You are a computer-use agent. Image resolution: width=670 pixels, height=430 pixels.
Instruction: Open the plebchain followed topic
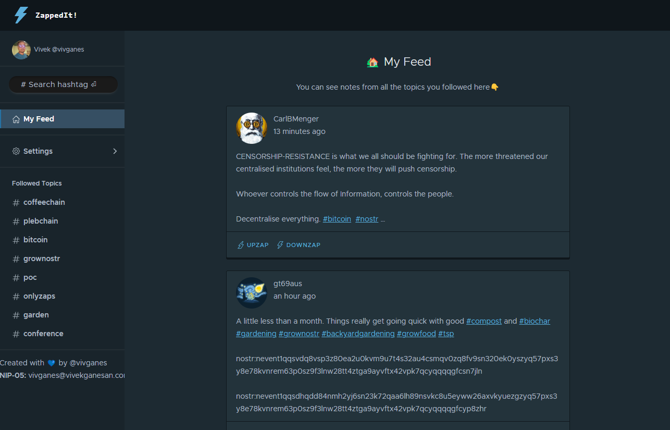point(41,221)
